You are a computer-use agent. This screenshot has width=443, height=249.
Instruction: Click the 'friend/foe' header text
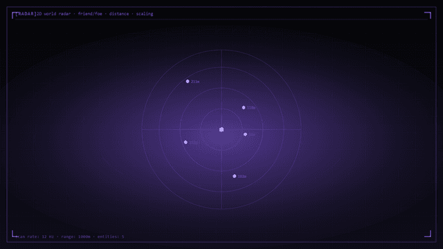(x=90, y=14)
